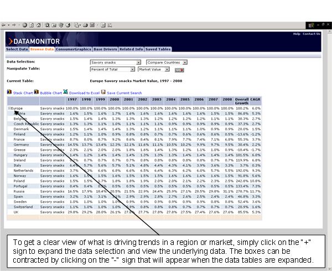Click the Russia row label

pos(19,191)
